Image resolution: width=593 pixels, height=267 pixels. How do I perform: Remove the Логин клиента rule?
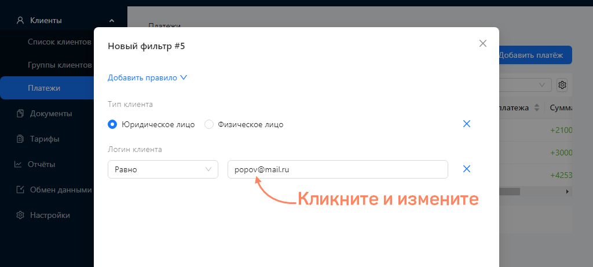467,169
